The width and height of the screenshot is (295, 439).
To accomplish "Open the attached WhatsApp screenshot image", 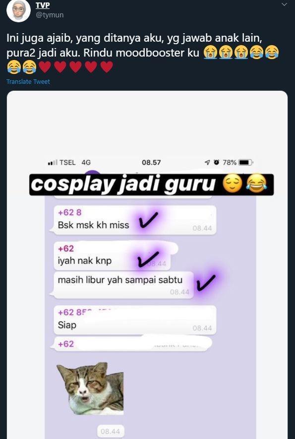I will pyautogui.click(x=147, y=264).
